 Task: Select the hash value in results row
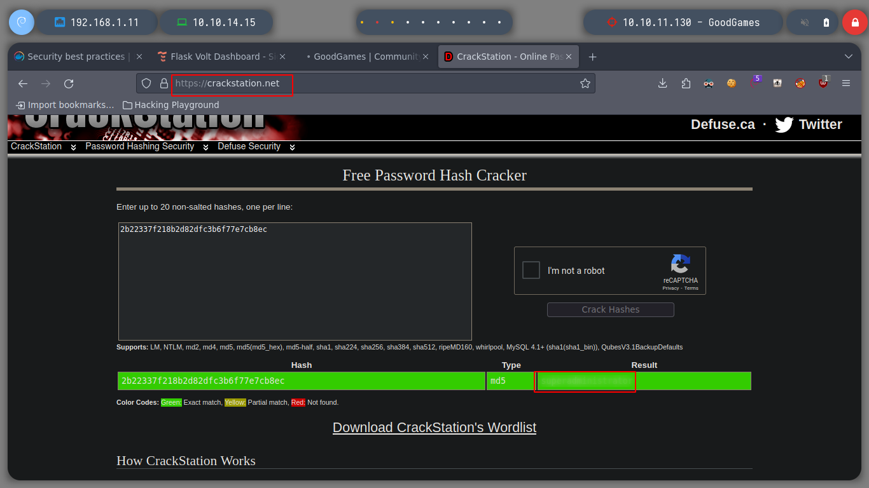pyautogui.click(x=203, y=381)
